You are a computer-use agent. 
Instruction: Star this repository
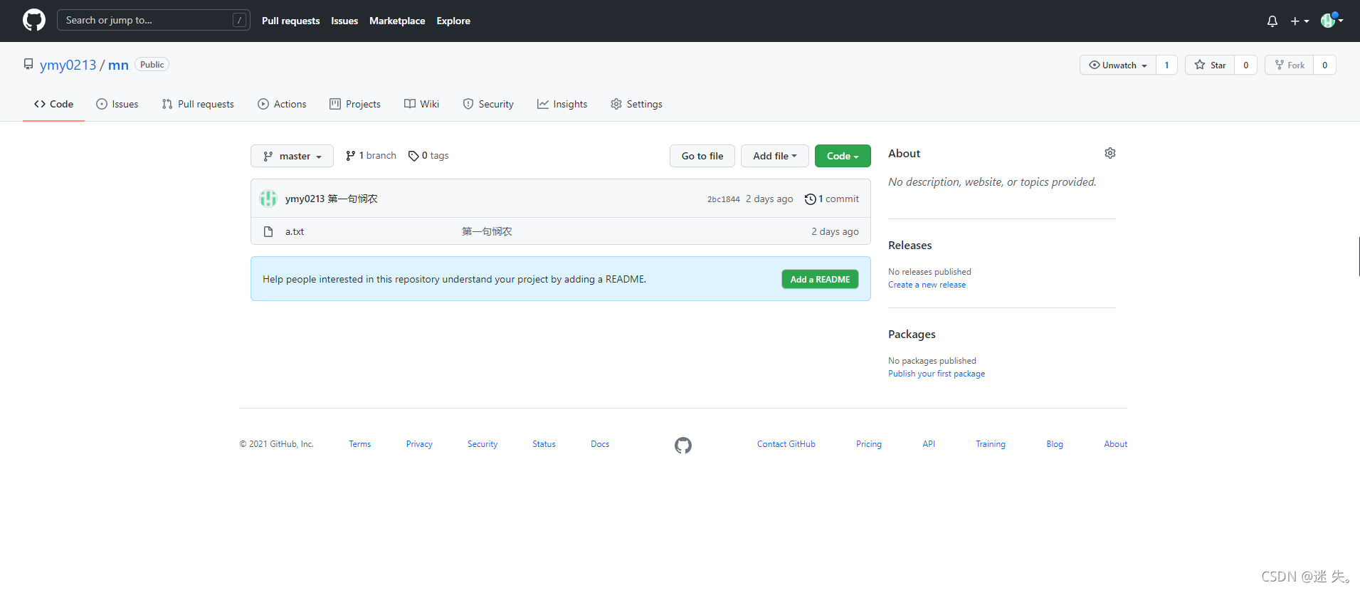pyautogui.click(x=1210, y=65)
